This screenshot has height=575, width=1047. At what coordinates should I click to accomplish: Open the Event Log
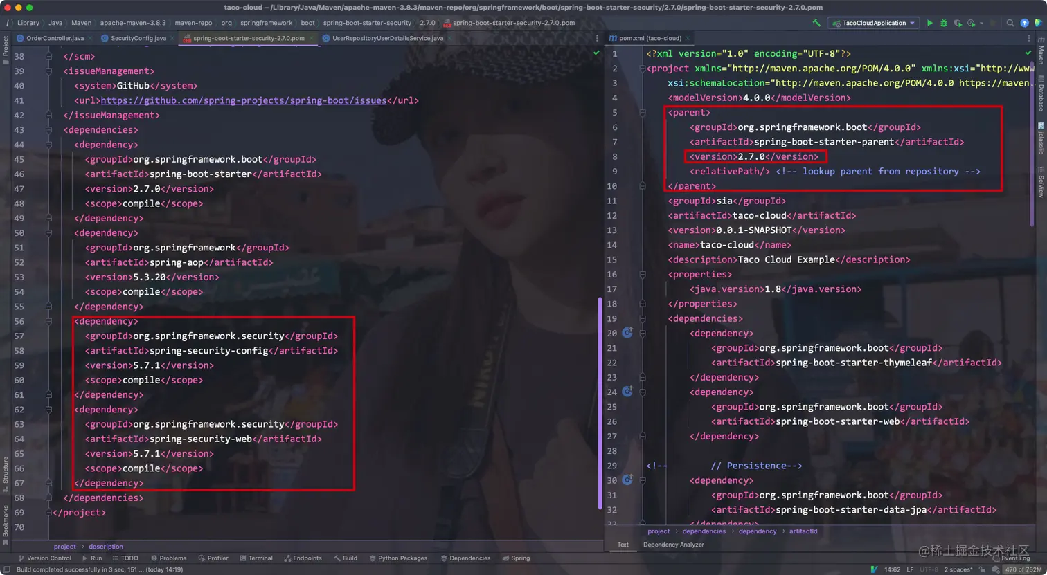[x=1014, y=558]
